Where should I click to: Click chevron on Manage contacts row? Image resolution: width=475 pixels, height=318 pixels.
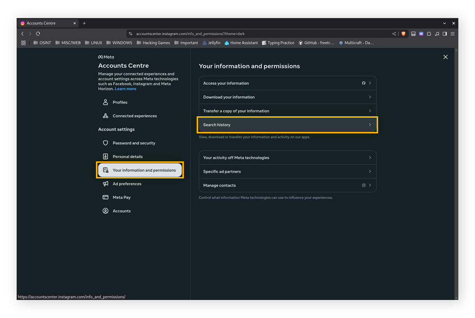370,185
